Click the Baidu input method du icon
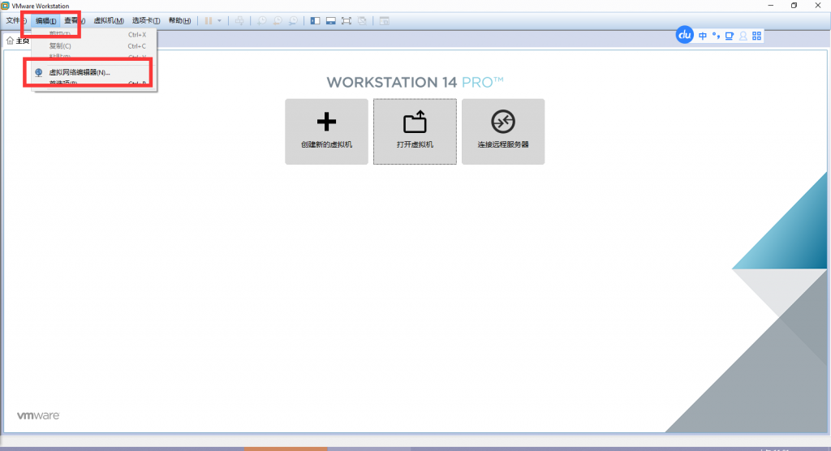 pos(685,36)
